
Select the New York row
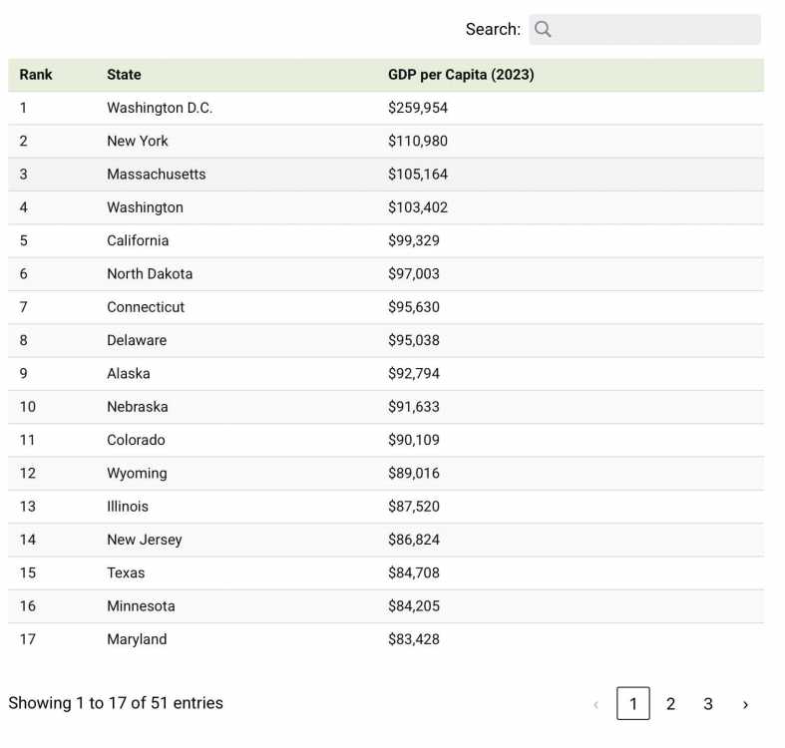tap(385, 141)
